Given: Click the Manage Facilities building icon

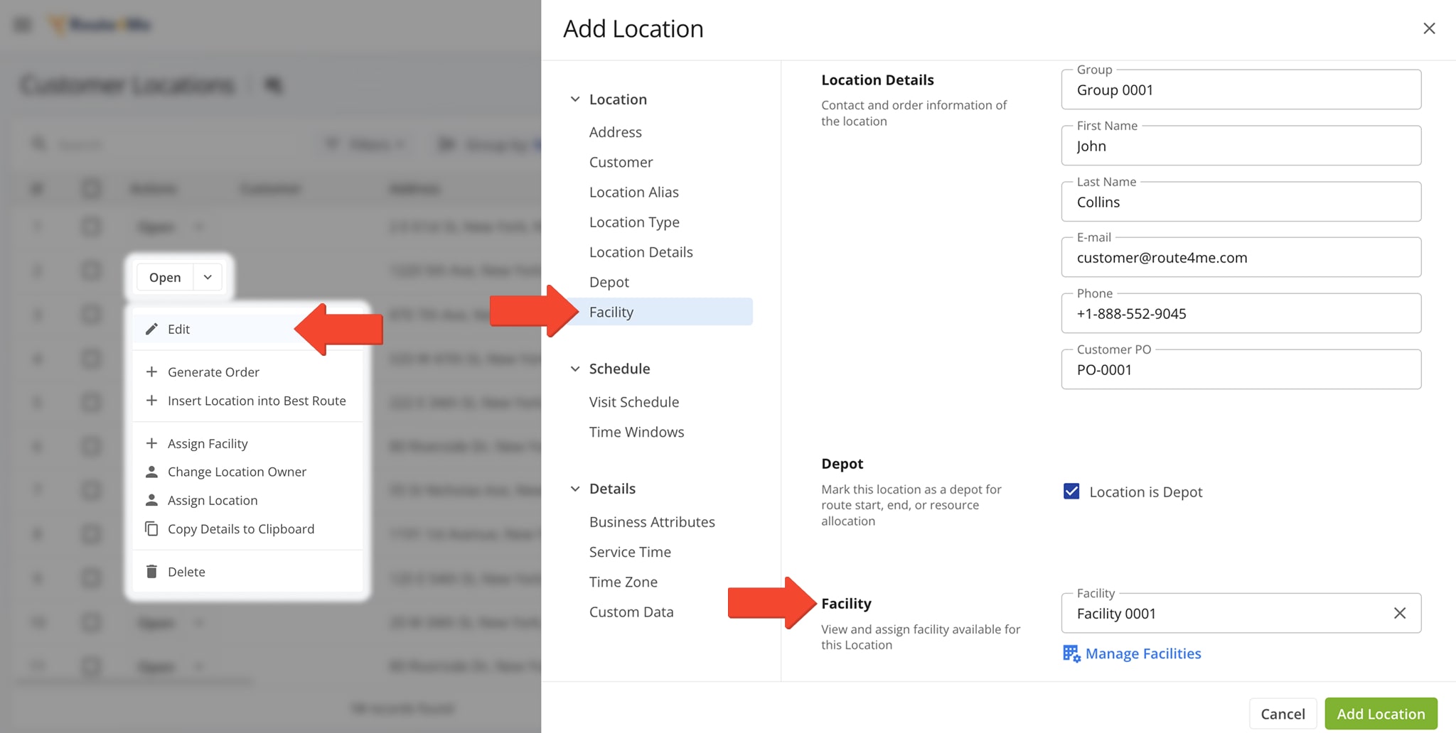Looking at the screenshot, I should pos(1071,653).
